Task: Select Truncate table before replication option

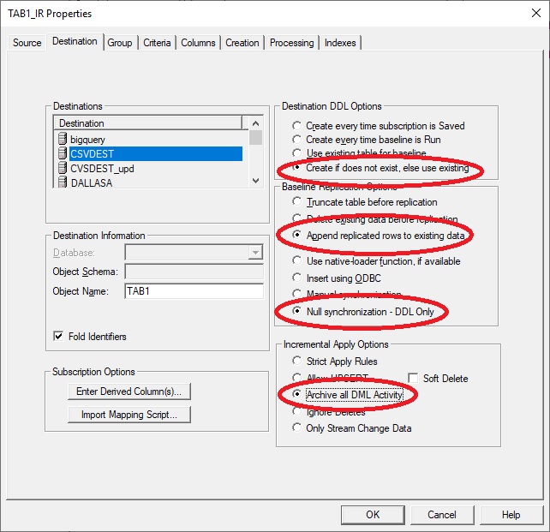Action: 297,202
